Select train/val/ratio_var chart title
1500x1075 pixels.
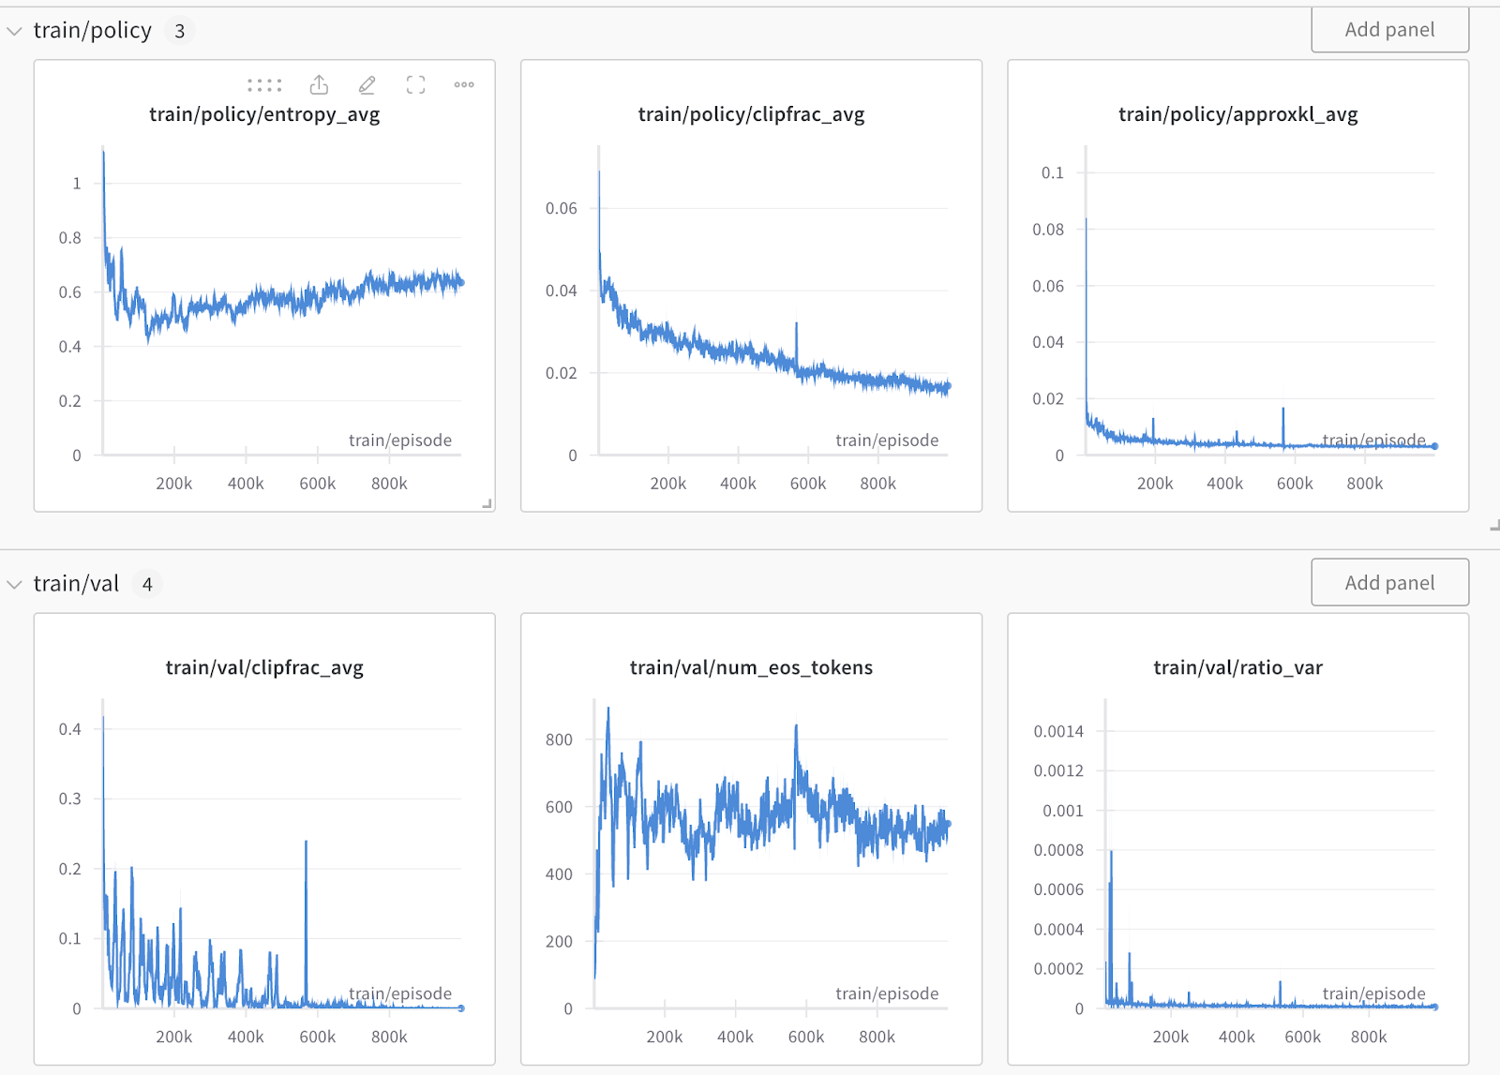tap(1237, 667)
